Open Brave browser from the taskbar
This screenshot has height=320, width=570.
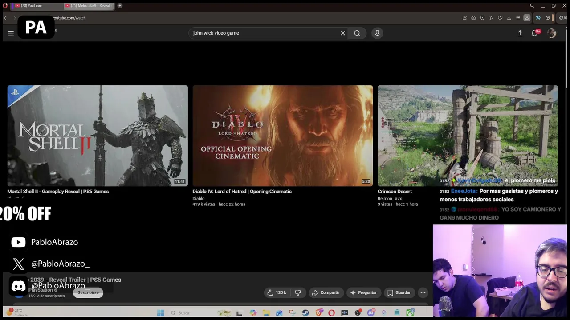click(x=319, y=312)
